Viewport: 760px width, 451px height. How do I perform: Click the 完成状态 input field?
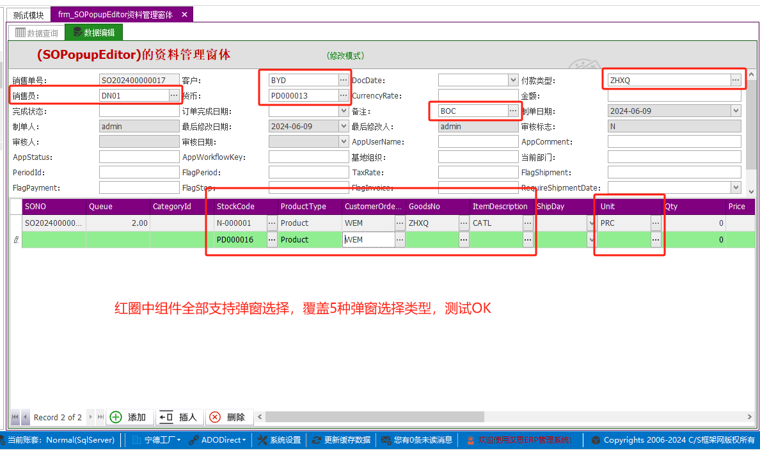click(139, 111)
